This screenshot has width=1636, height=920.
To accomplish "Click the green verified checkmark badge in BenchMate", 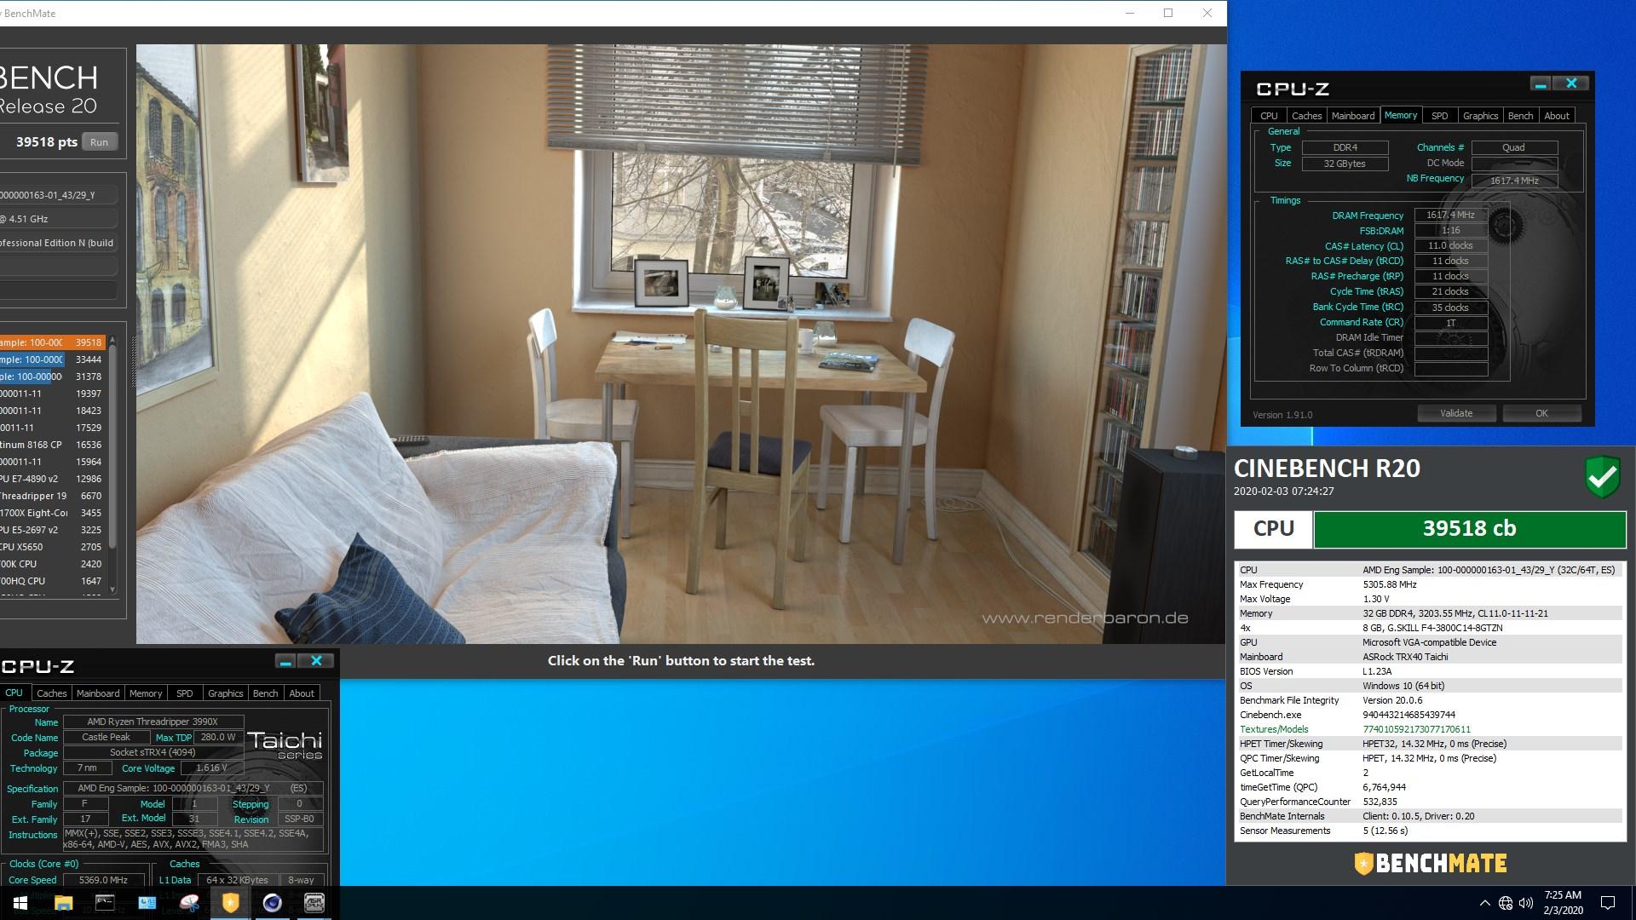I will [1600, 477].
